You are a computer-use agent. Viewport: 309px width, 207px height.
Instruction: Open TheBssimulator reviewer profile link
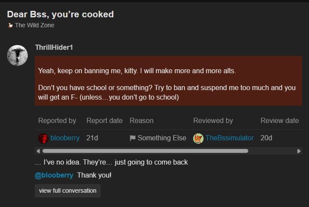(x=230, y=138)
